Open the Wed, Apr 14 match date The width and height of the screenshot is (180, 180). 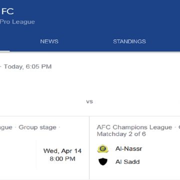pyautogui.click(x=62, y=151)
